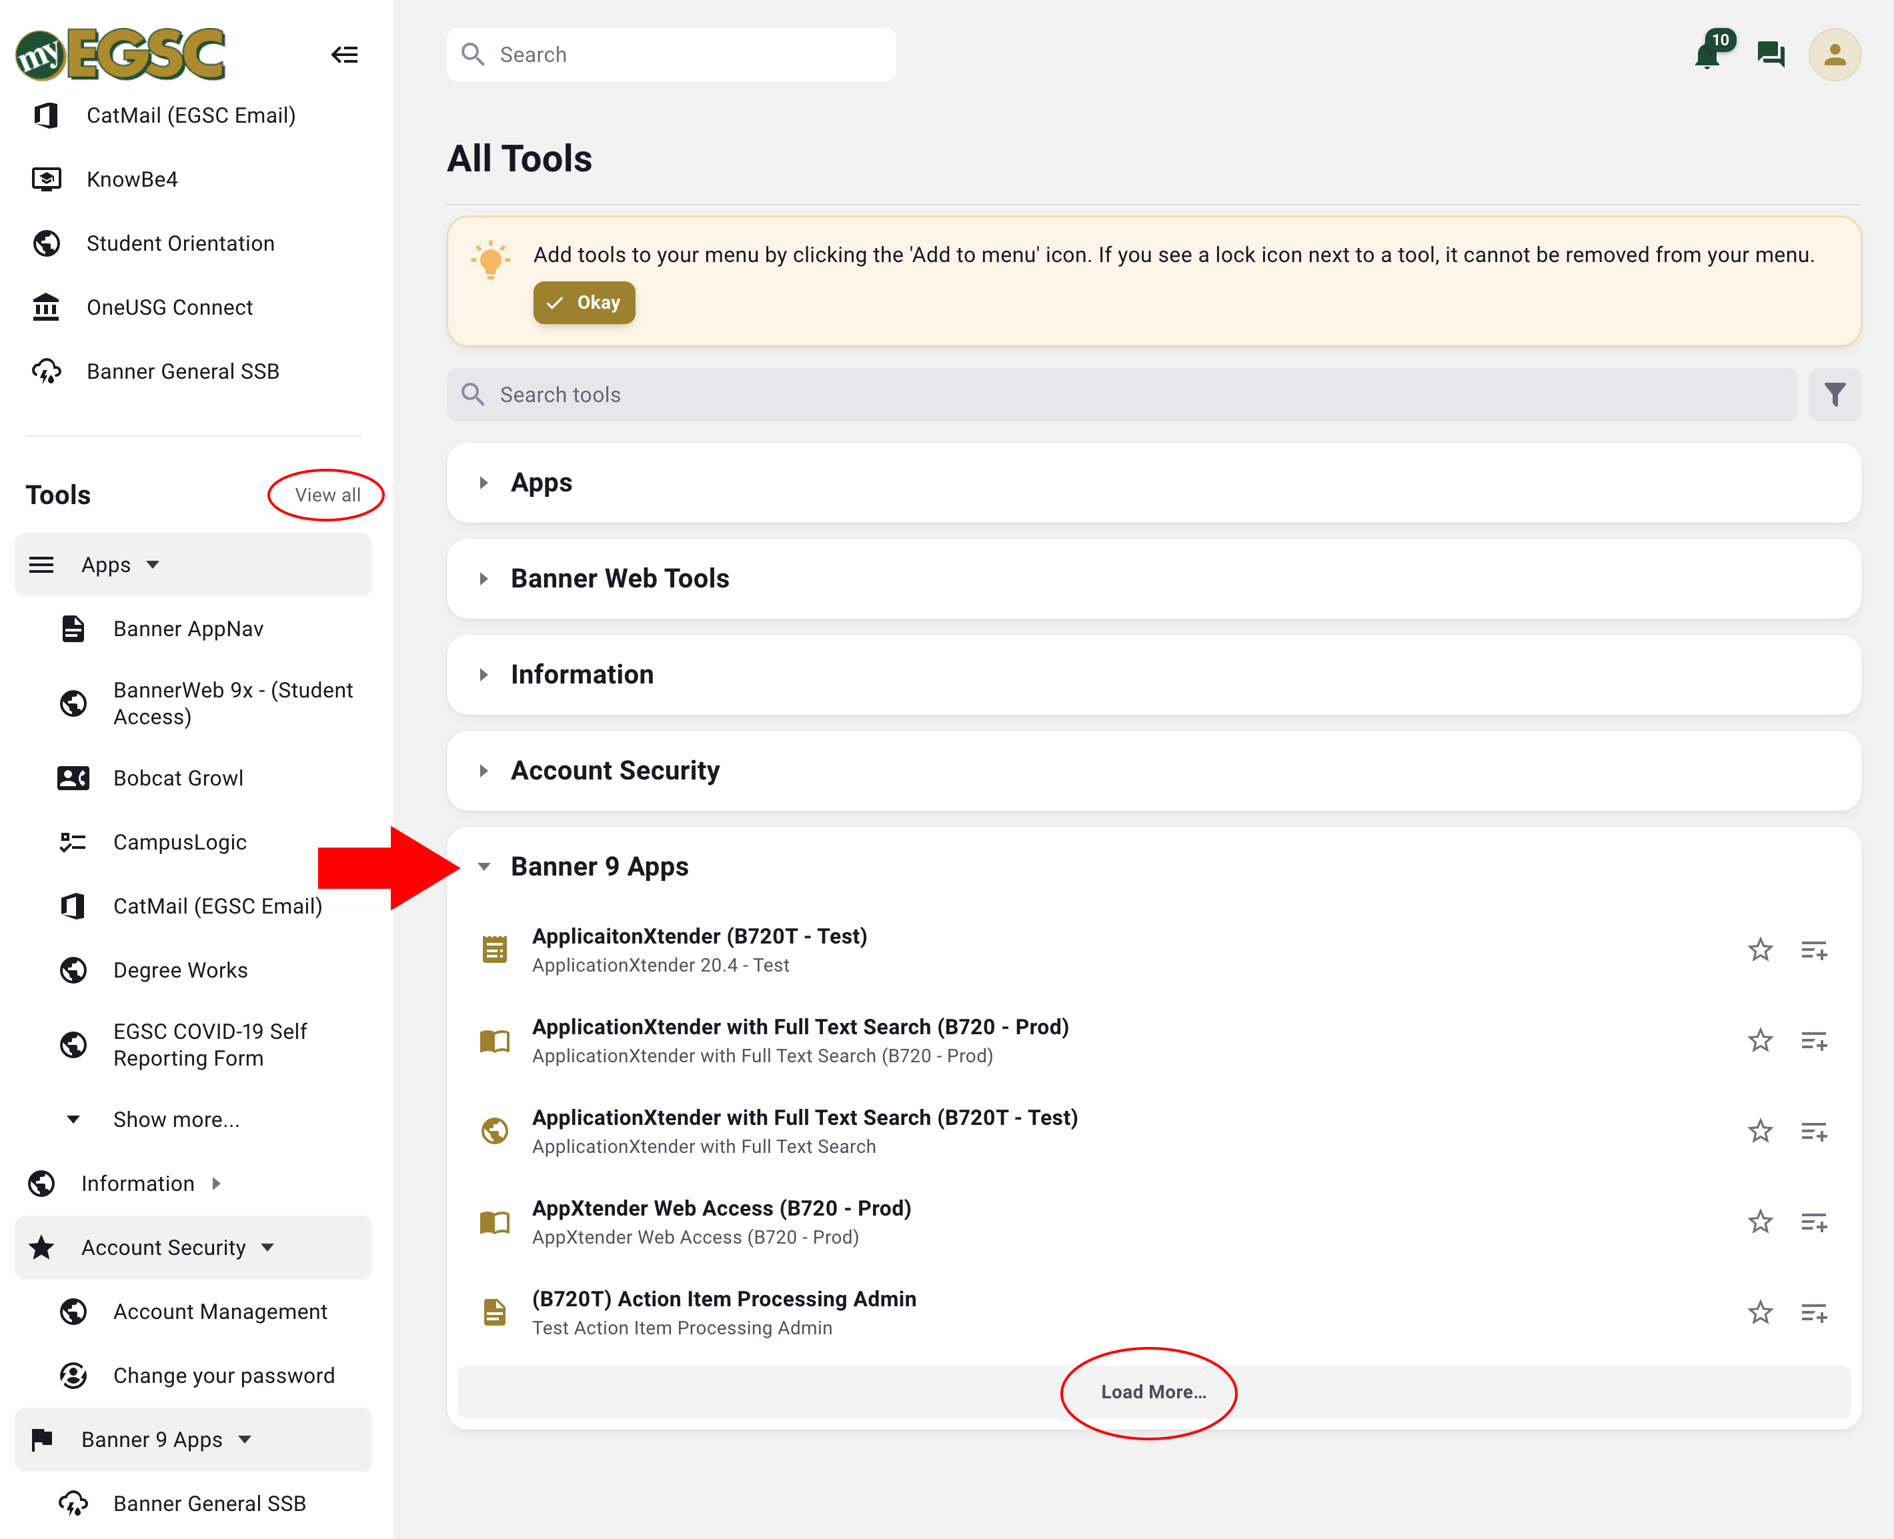Expand Show more... in sidebar Apps

coord(175,1120)
